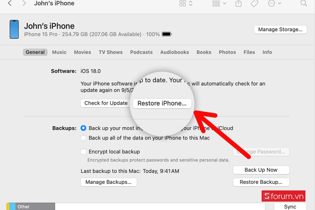
Task: Open the icon grid view switcher
Action: coord(186,3)
